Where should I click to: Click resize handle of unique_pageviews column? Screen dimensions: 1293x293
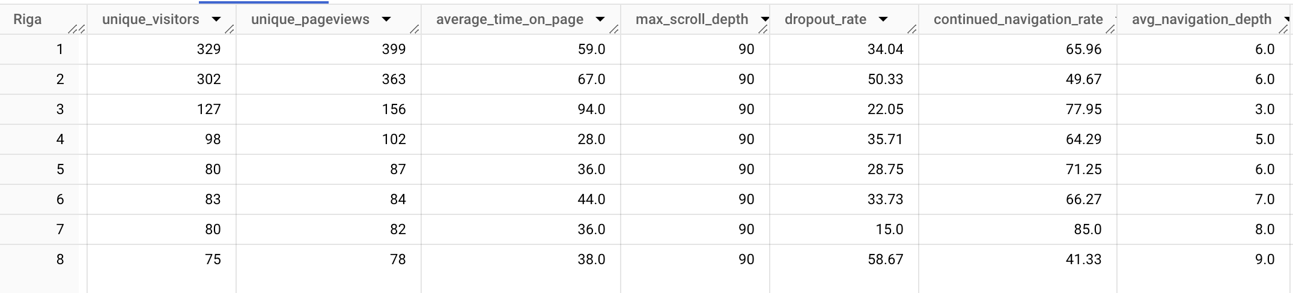click(414, 29)
